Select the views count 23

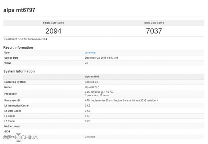[86, 63]
